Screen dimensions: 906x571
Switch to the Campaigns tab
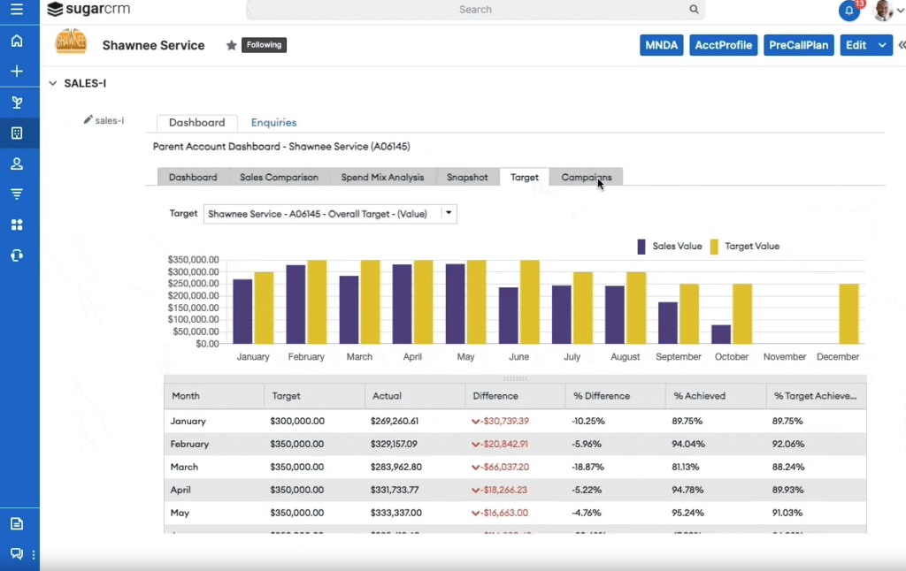pyautogui.click(x=586, y=177)
